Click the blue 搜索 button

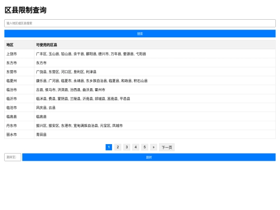[x=140, y=34]
